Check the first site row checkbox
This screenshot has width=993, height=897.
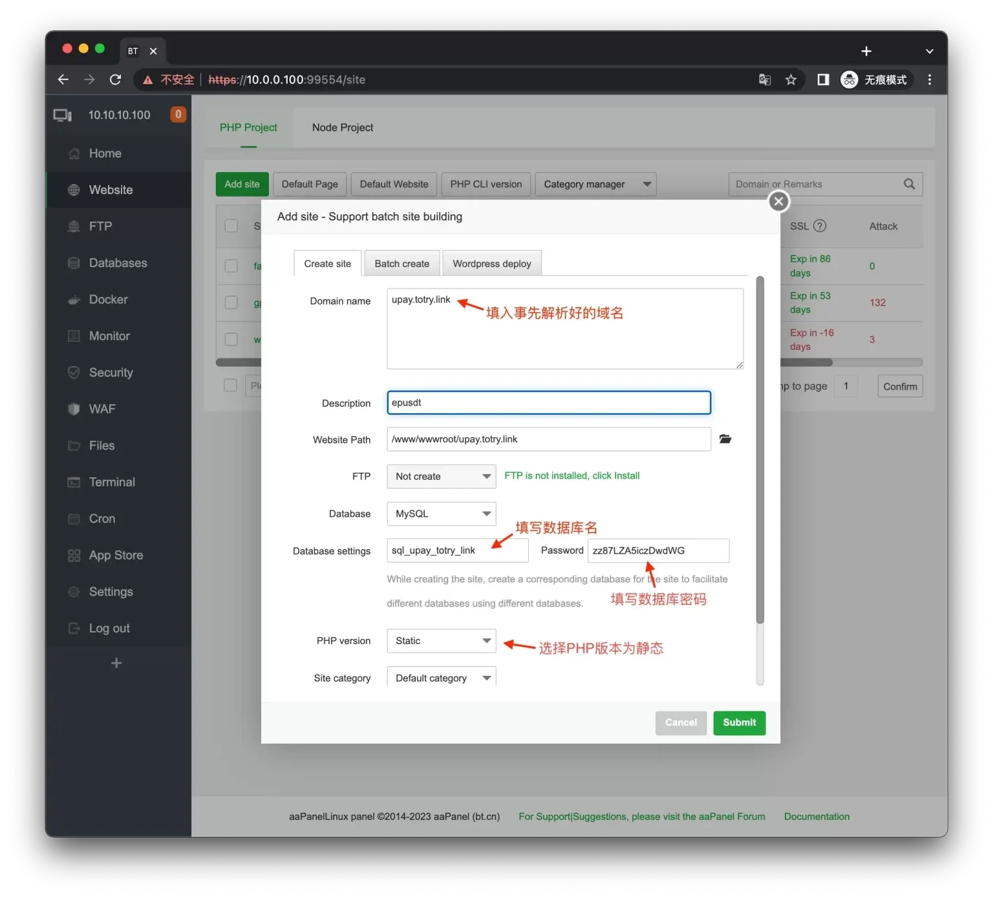[231, 266]
